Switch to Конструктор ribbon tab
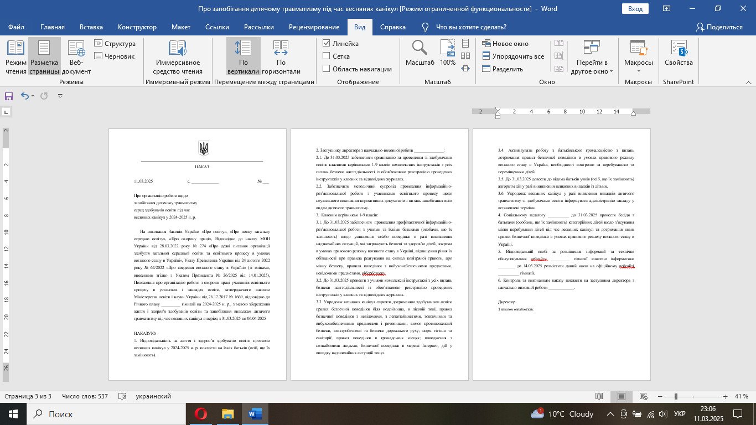756x425 pixels. click(x=137, y=27)
